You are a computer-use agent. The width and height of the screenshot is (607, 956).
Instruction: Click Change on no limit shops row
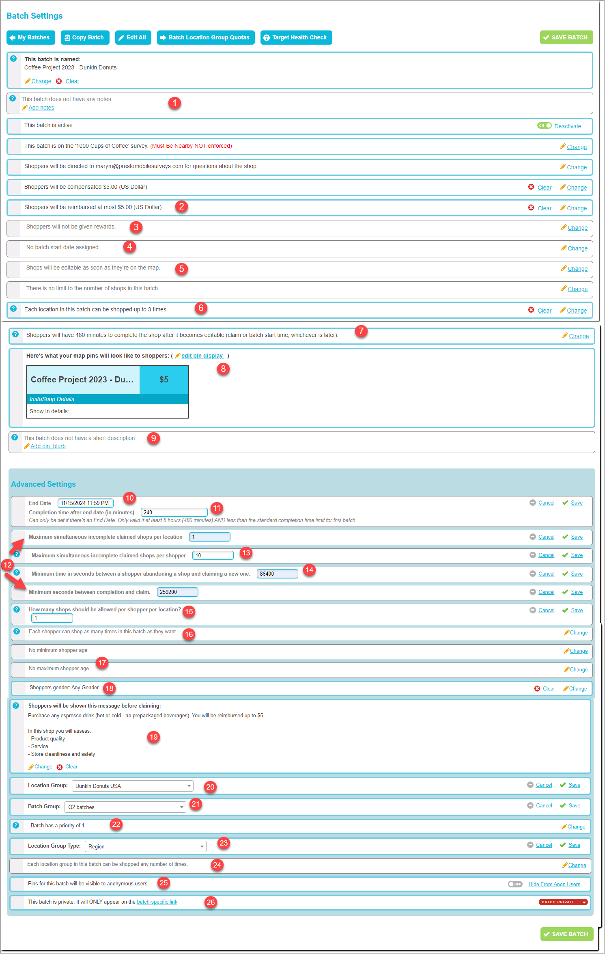point(578,289)
